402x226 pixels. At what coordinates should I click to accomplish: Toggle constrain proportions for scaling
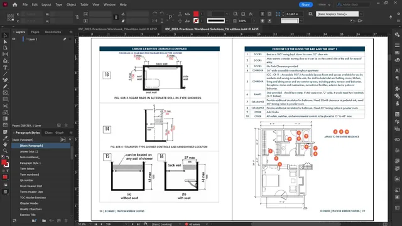point(116,18)
